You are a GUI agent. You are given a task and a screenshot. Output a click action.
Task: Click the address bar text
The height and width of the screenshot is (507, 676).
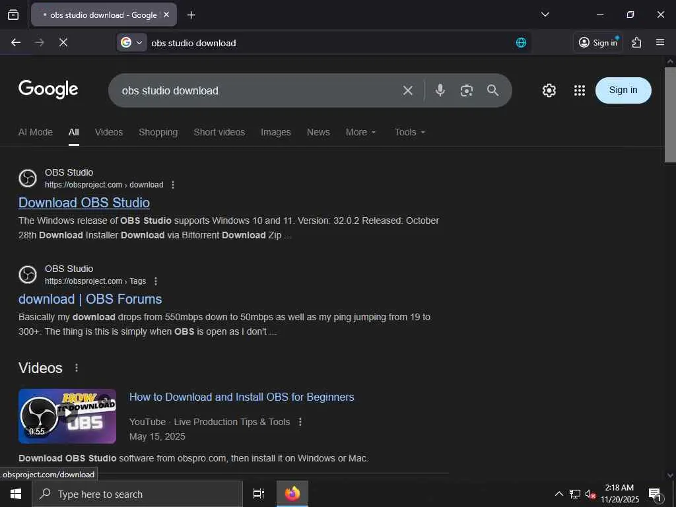tap(193, 43)
